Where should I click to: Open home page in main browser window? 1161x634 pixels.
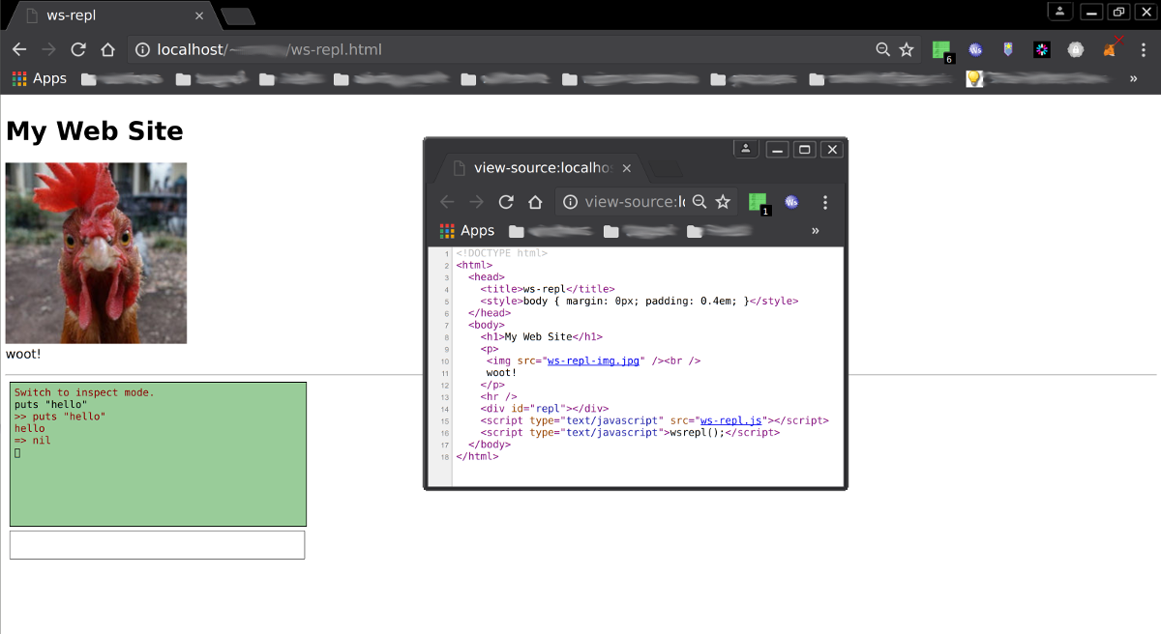pyautogui.click(x=107, y=49)
